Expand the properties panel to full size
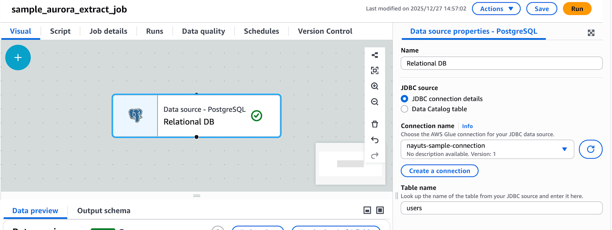The height and width of the screenshot is (230, 612). click(591, 33)
